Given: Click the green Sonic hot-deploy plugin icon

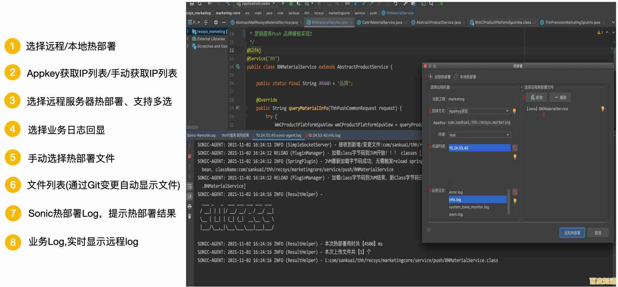Looking at the screenshot, I should coord(441,4).
